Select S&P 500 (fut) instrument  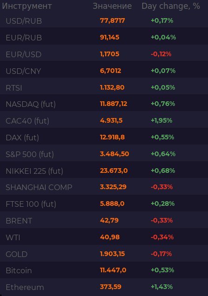coord(30,154)
